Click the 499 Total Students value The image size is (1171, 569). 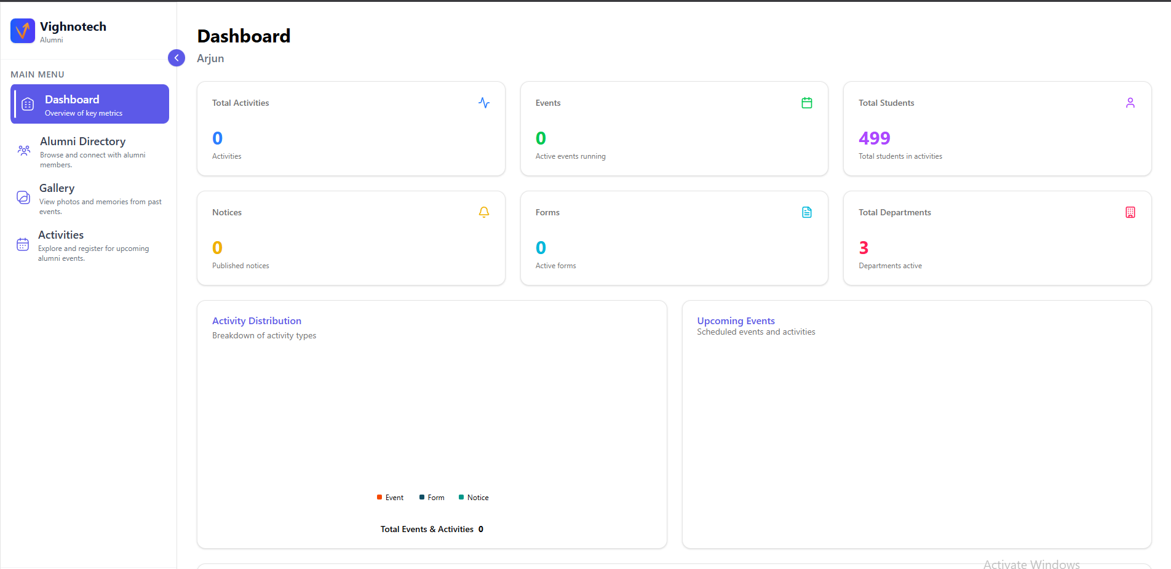pos(874,138)
